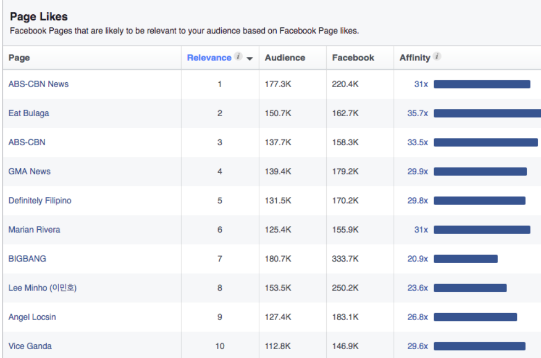Click the info icon beside Relevance

click(x=238, y=56)
